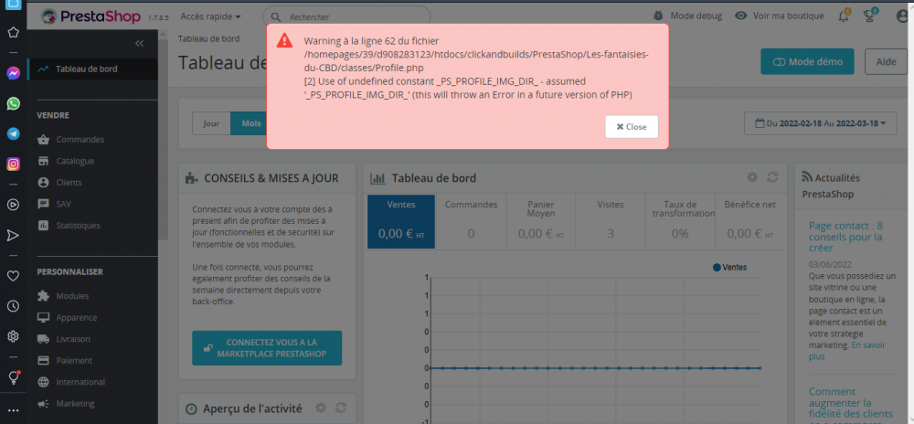Select the Mois period tab

tap(251, 123)
